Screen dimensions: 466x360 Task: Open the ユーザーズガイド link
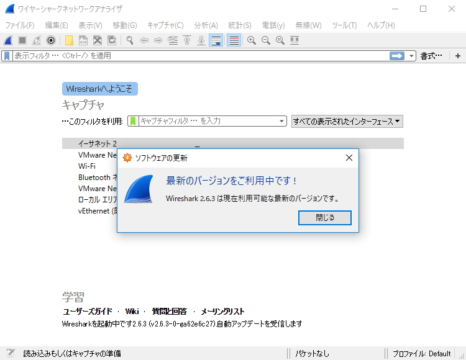click(88, 312)
